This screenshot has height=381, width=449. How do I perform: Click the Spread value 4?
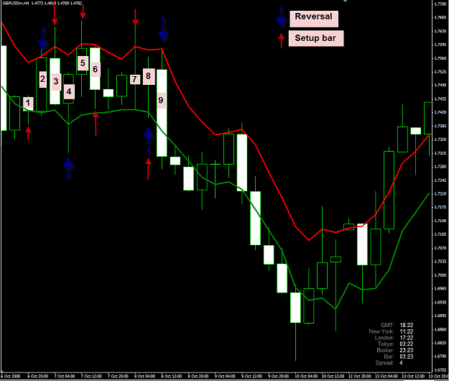pyautogui.click(x=401, y=363)
